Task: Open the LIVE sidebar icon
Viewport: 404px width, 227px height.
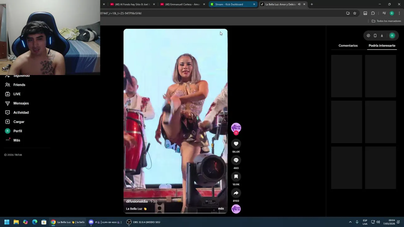Action: coord(8,94)
